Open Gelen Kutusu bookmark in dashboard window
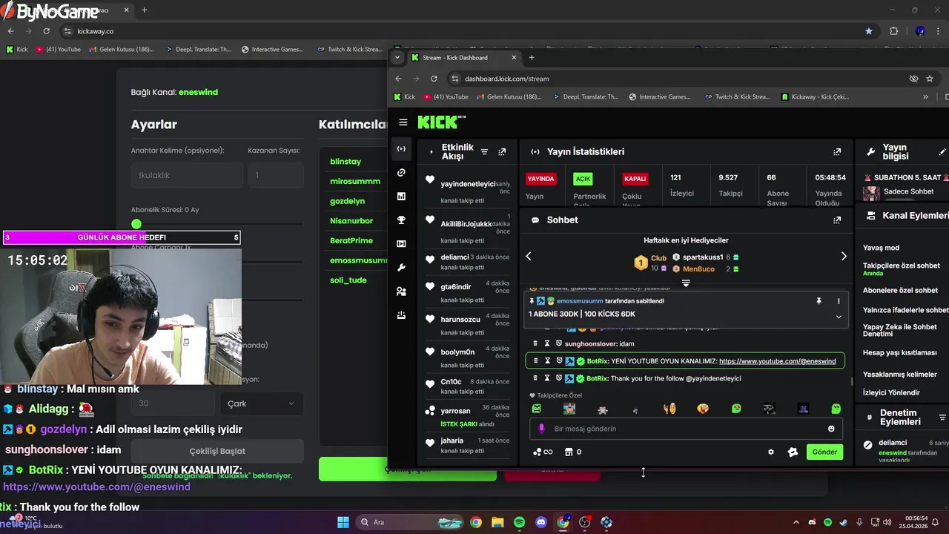This screenshot has height=534, width=949. [509, 97]
